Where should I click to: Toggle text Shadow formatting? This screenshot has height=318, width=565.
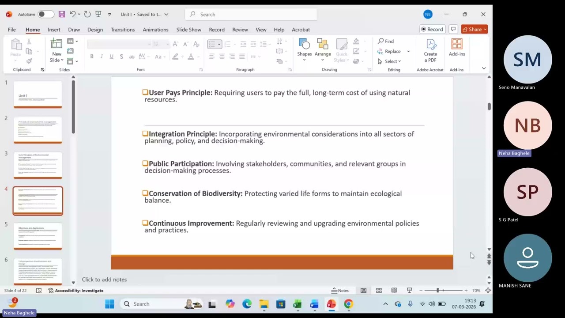[x=121, y=57]
